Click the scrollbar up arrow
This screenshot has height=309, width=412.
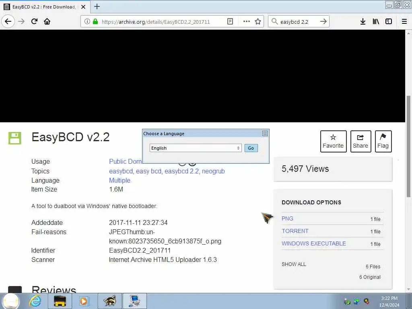(x=408, y=33)
